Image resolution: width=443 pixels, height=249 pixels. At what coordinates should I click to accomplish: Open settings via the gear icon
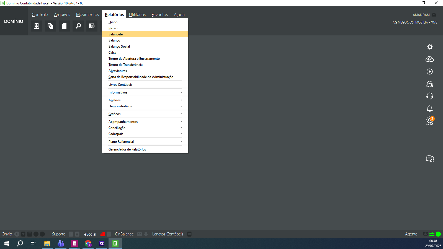[430, 47]
